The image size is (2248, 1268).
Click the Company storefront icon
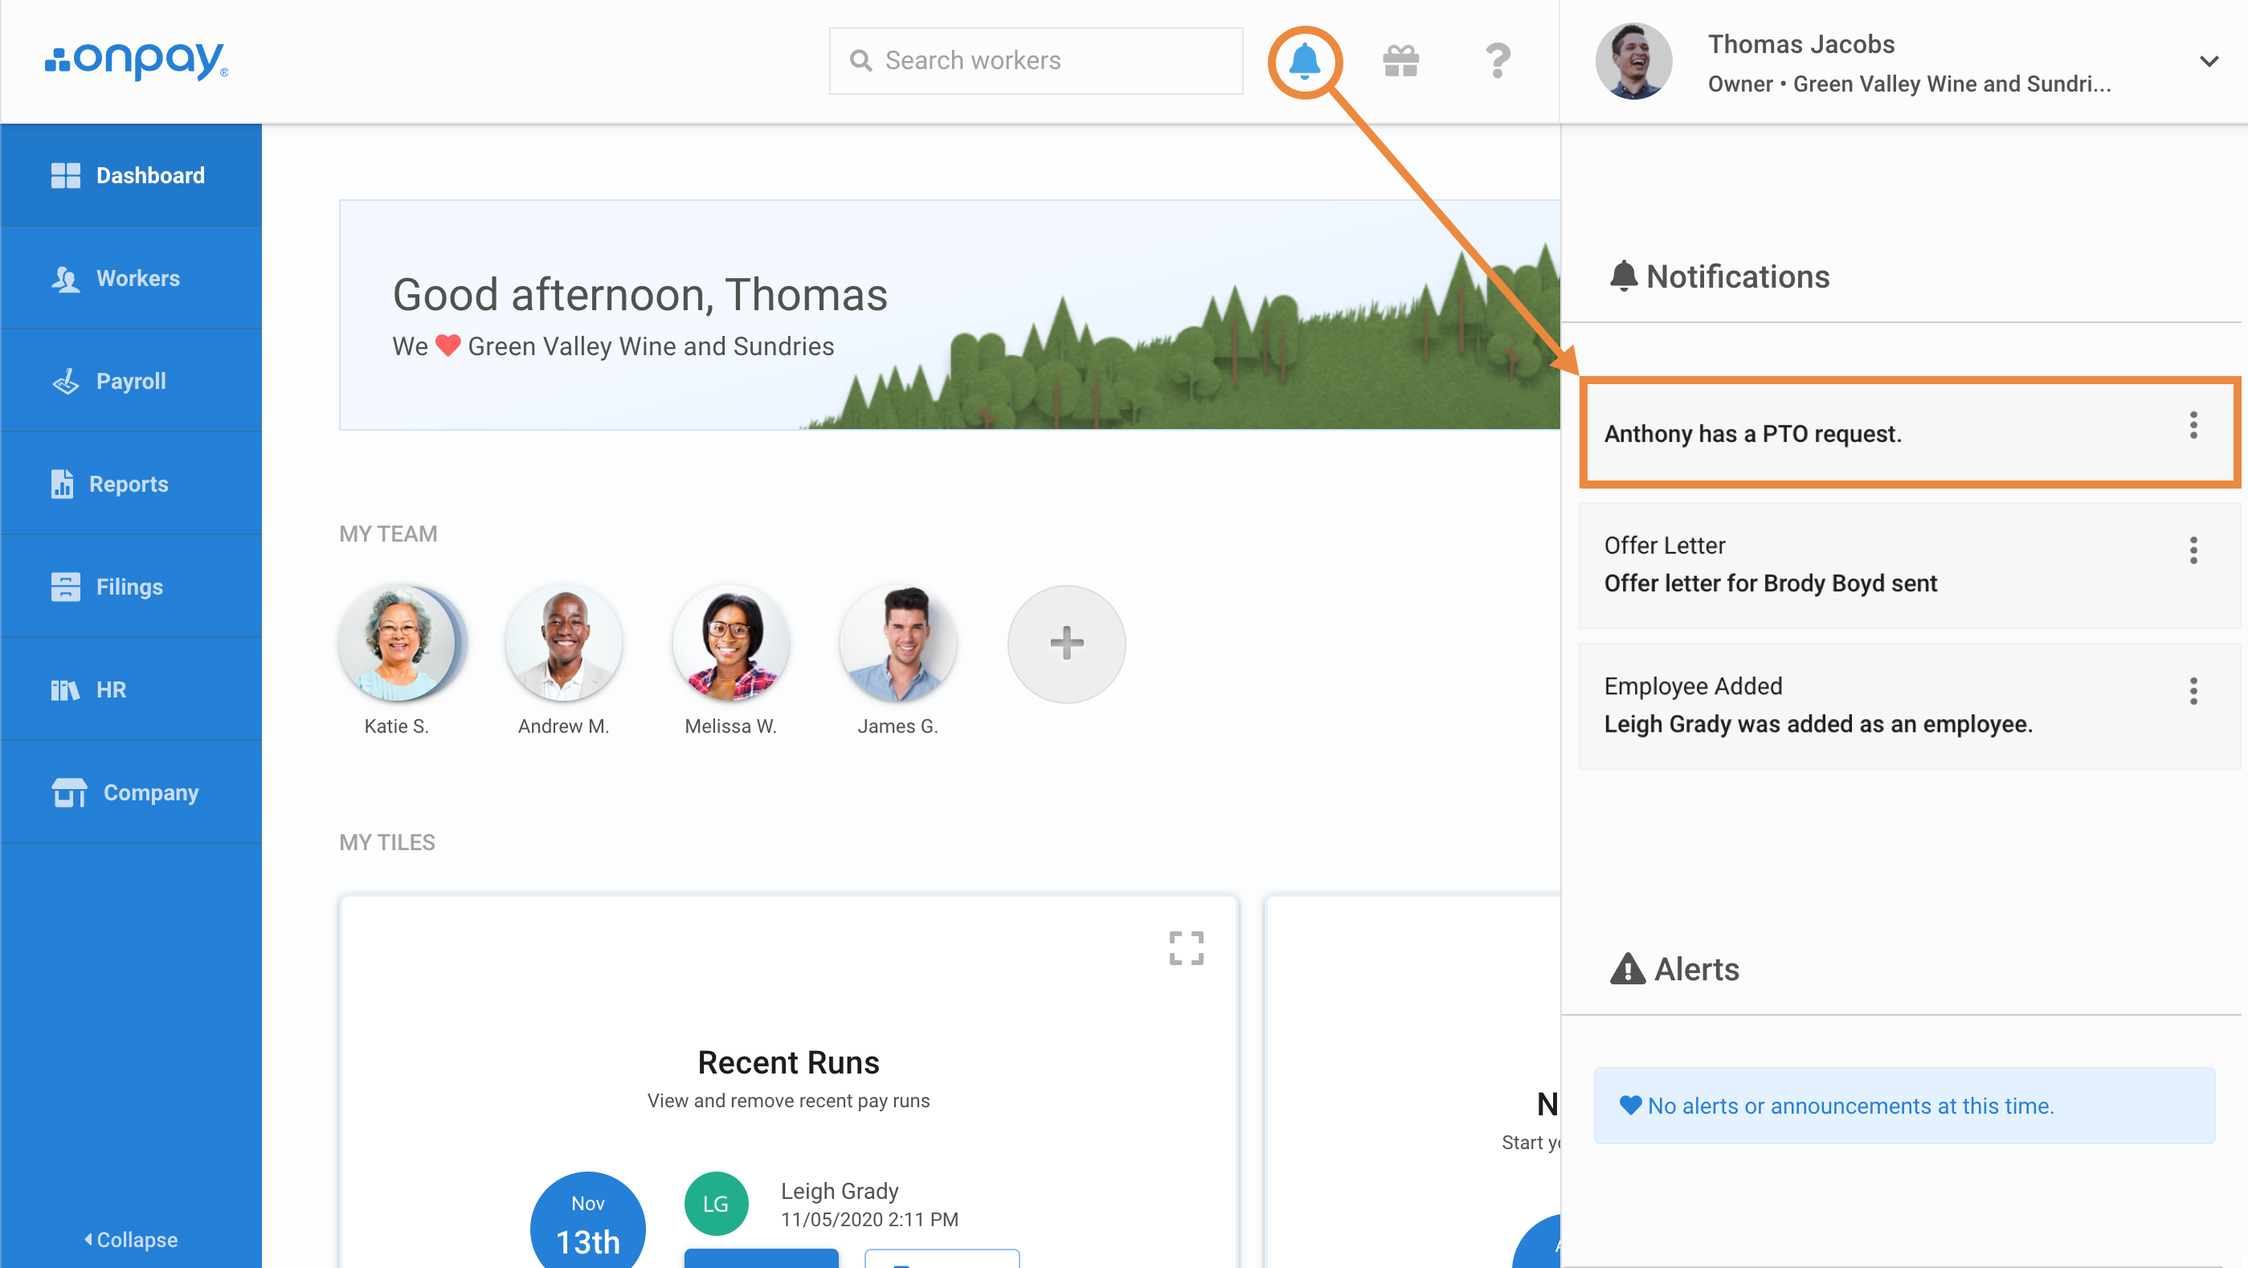coord(69,793)
